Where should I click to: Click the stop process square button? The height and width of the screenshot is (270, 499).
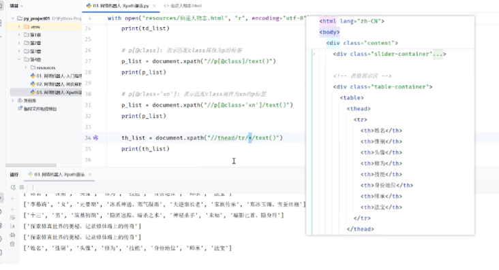[x=22, y=187]
